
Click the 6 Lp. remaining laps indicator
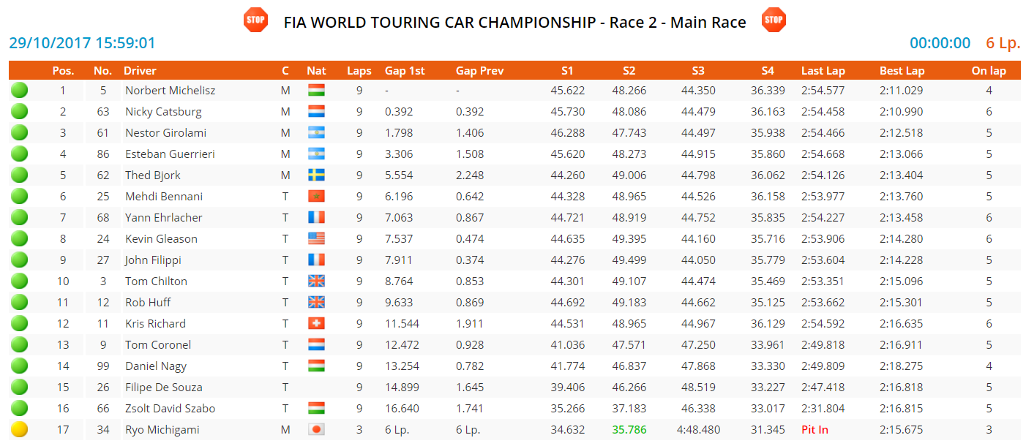1003,43
